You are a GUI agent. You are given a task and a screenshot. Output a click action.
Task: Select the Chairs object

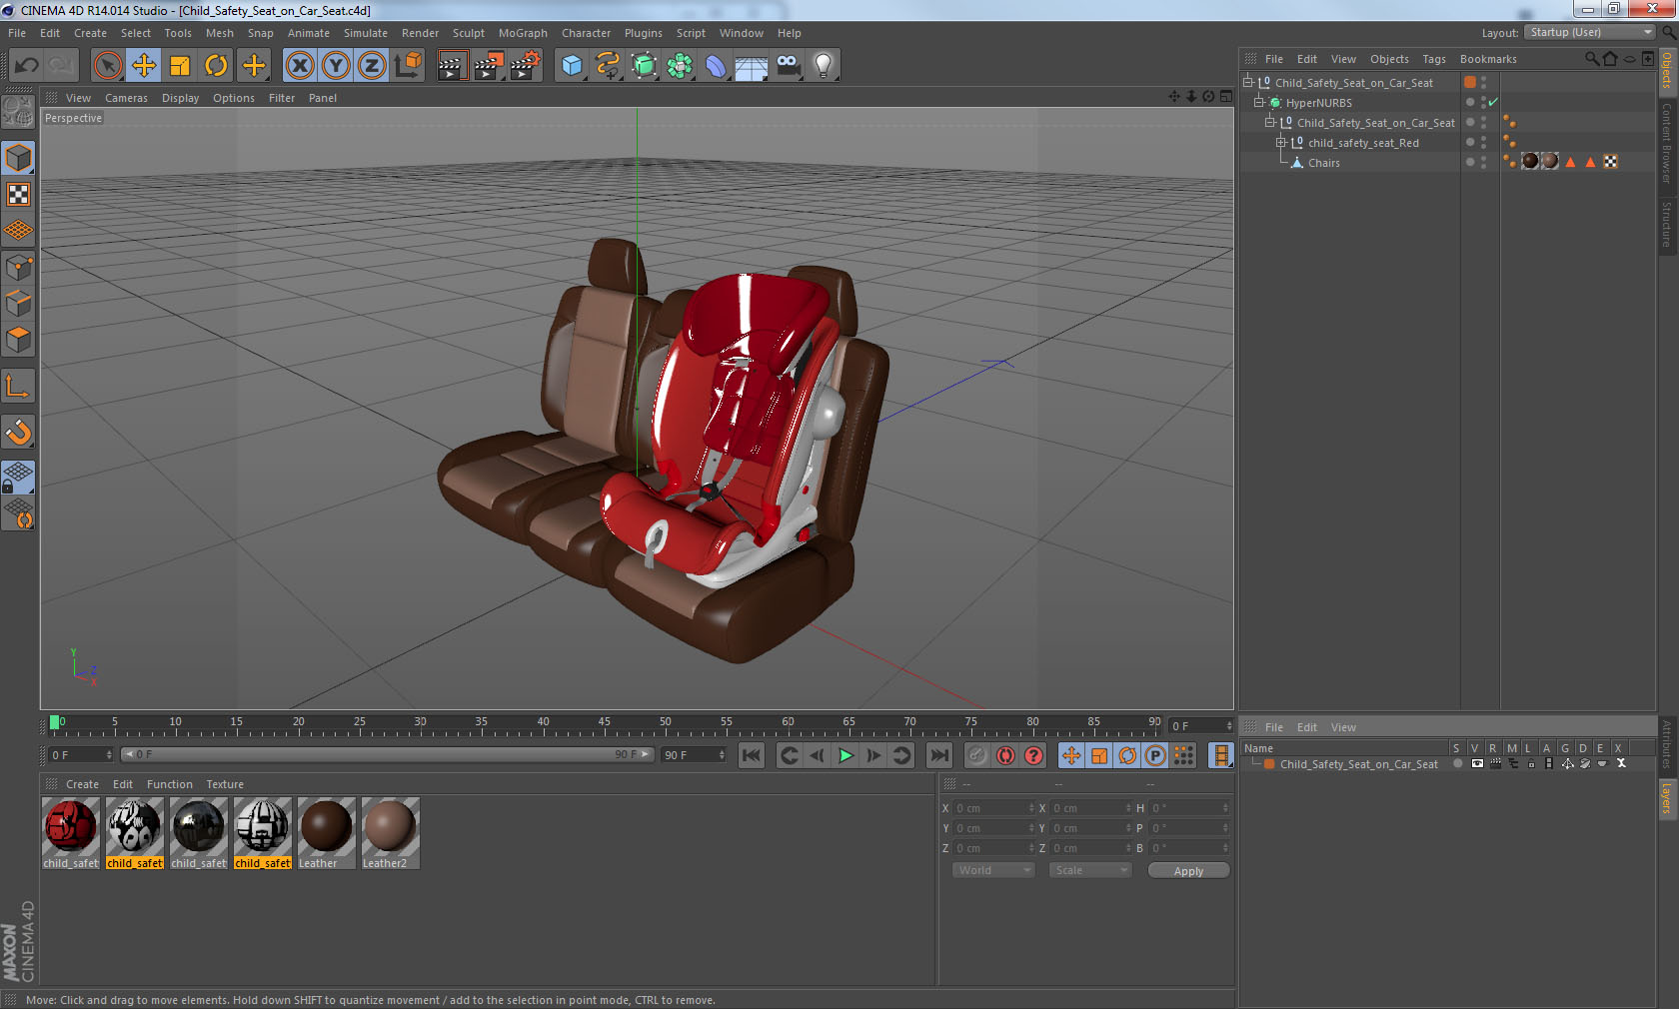[1324, 163]
